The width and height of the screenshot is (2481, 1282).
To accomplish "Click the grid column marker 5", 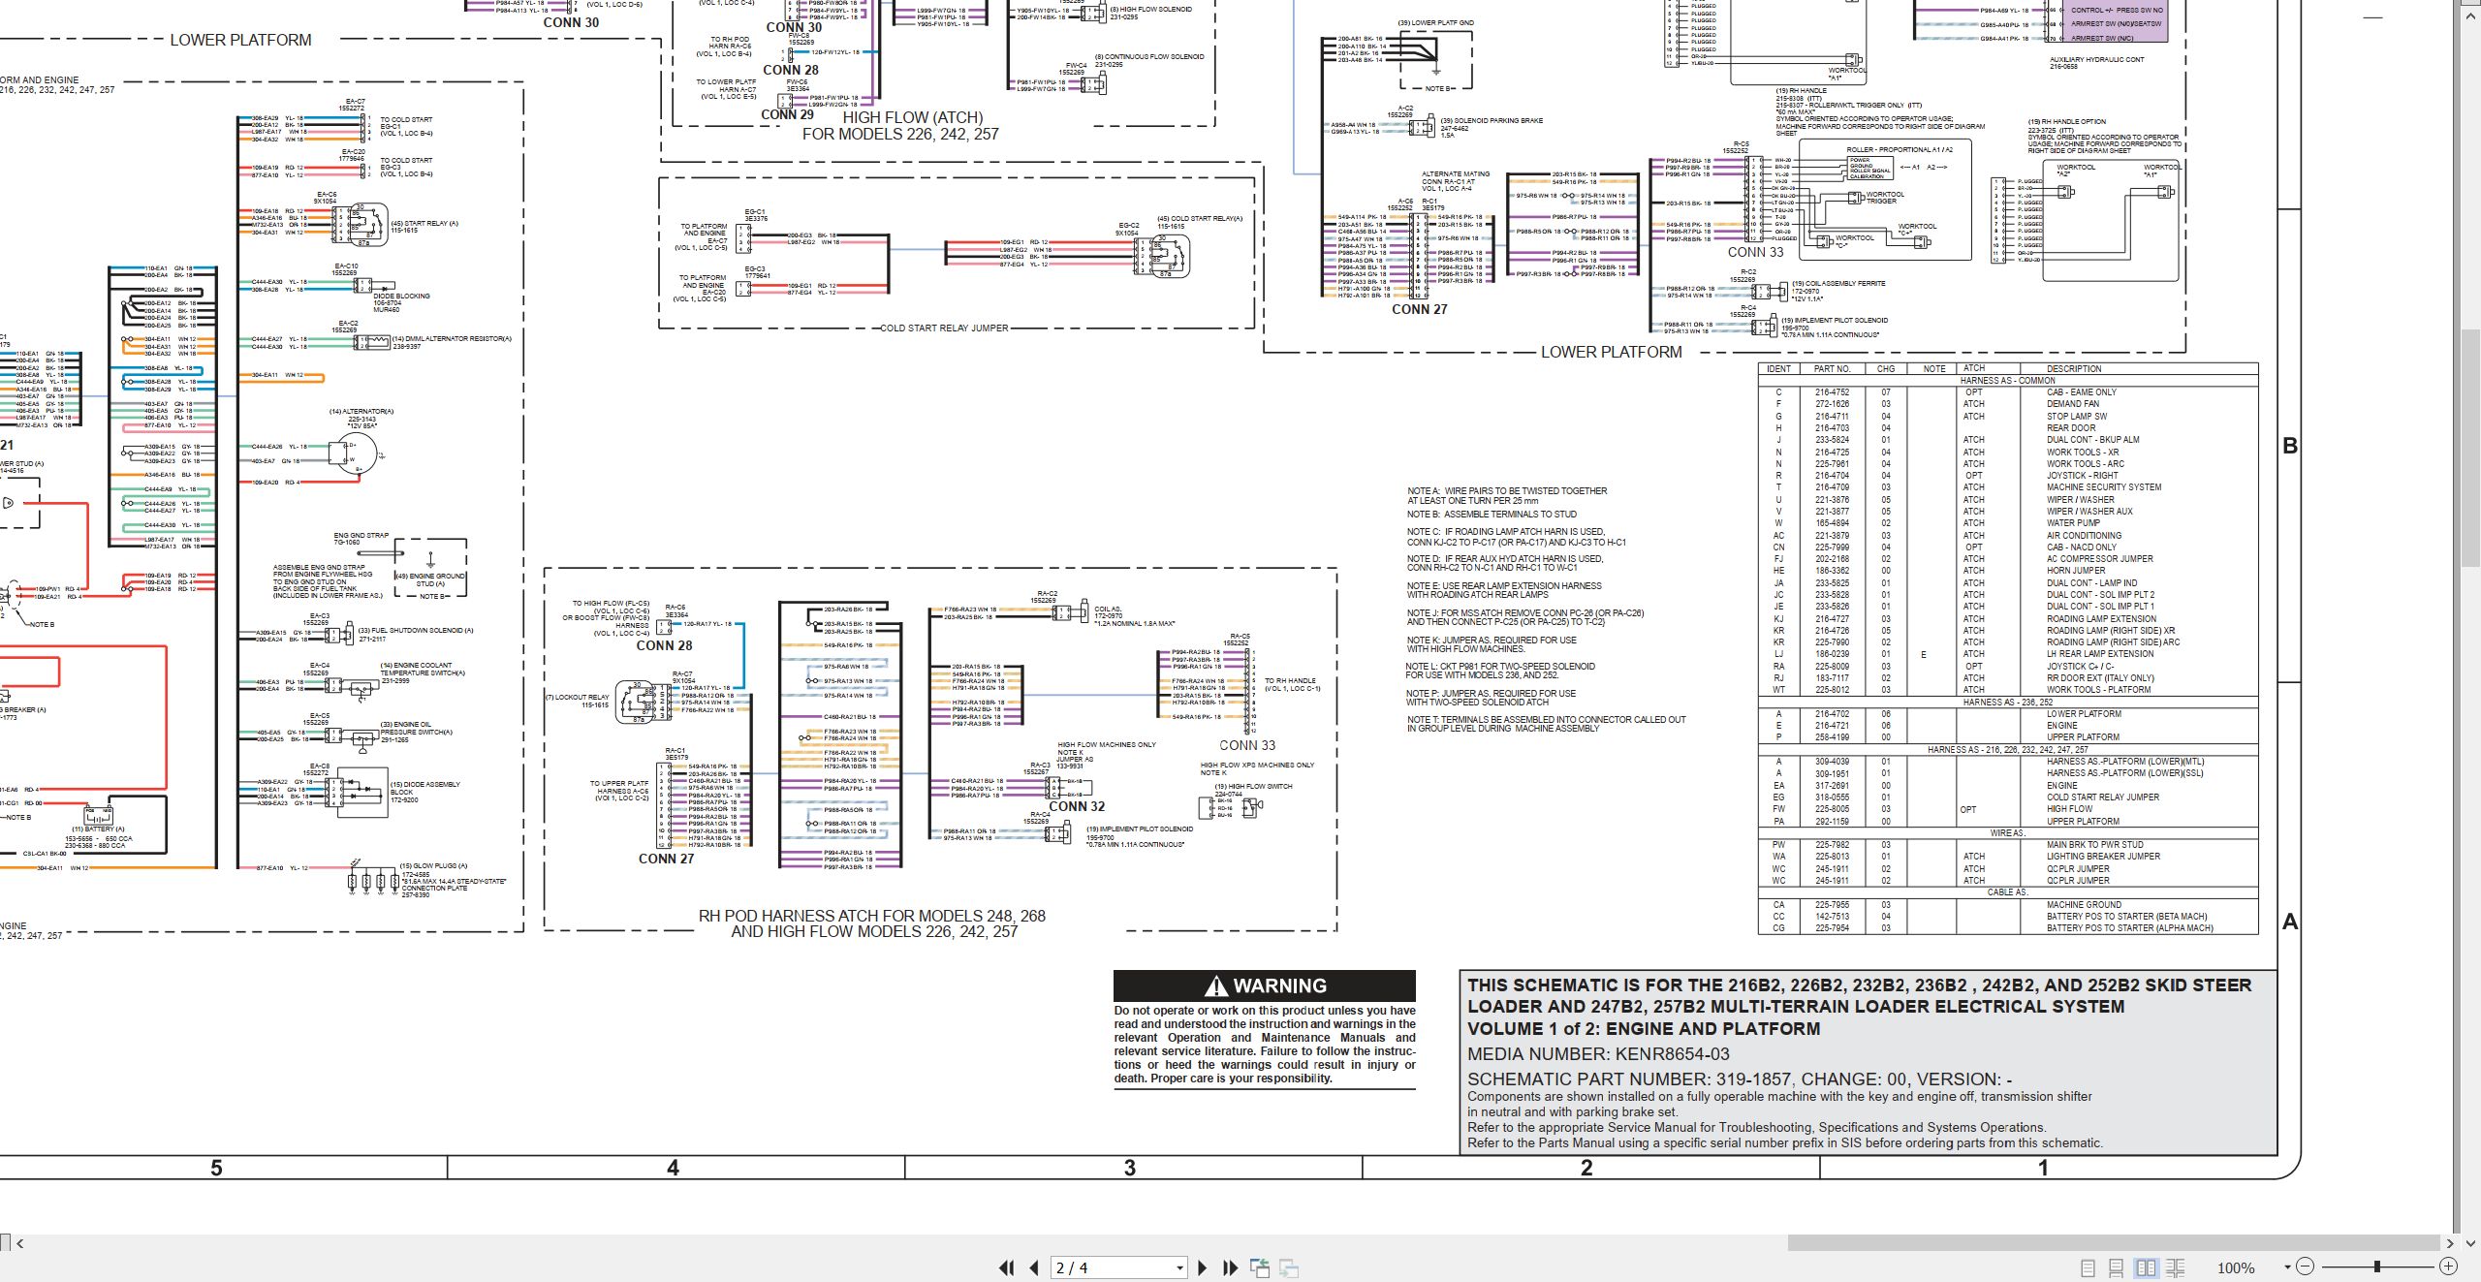I will coord(216,1168).
